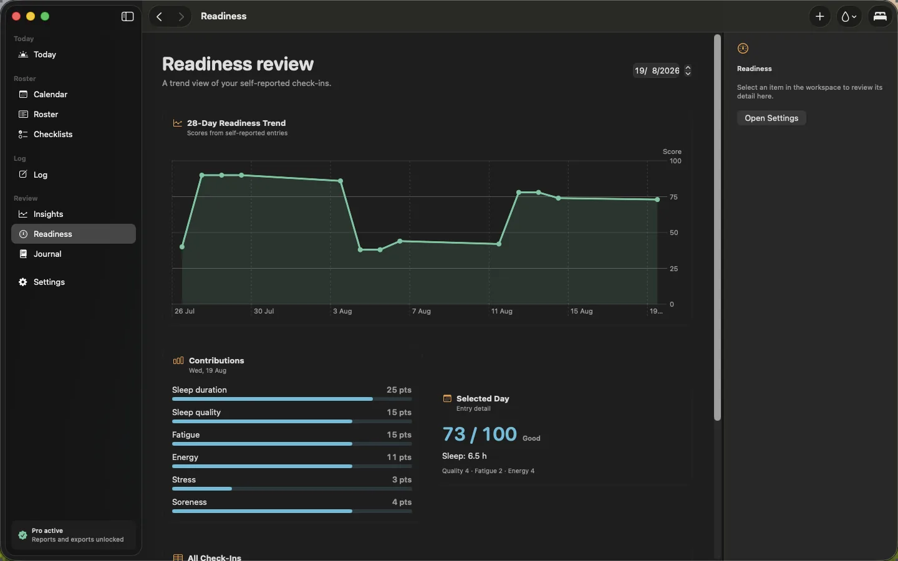The width and height of the screenshot is (898, 561).
Task: Click the Sleep: 6.5 h text
Action: 465,456
